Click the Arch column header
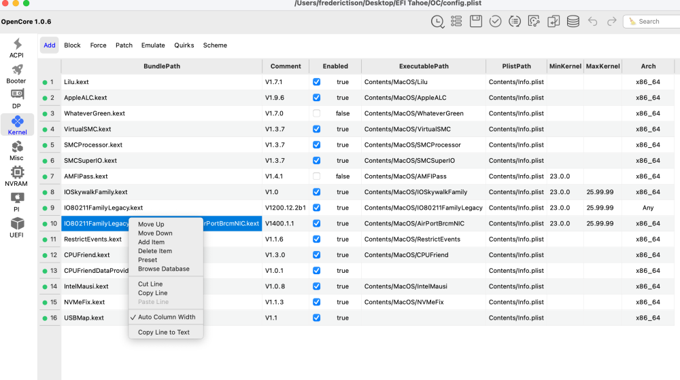The width and height of the screenshot is (680, 380). coord(648,66)
